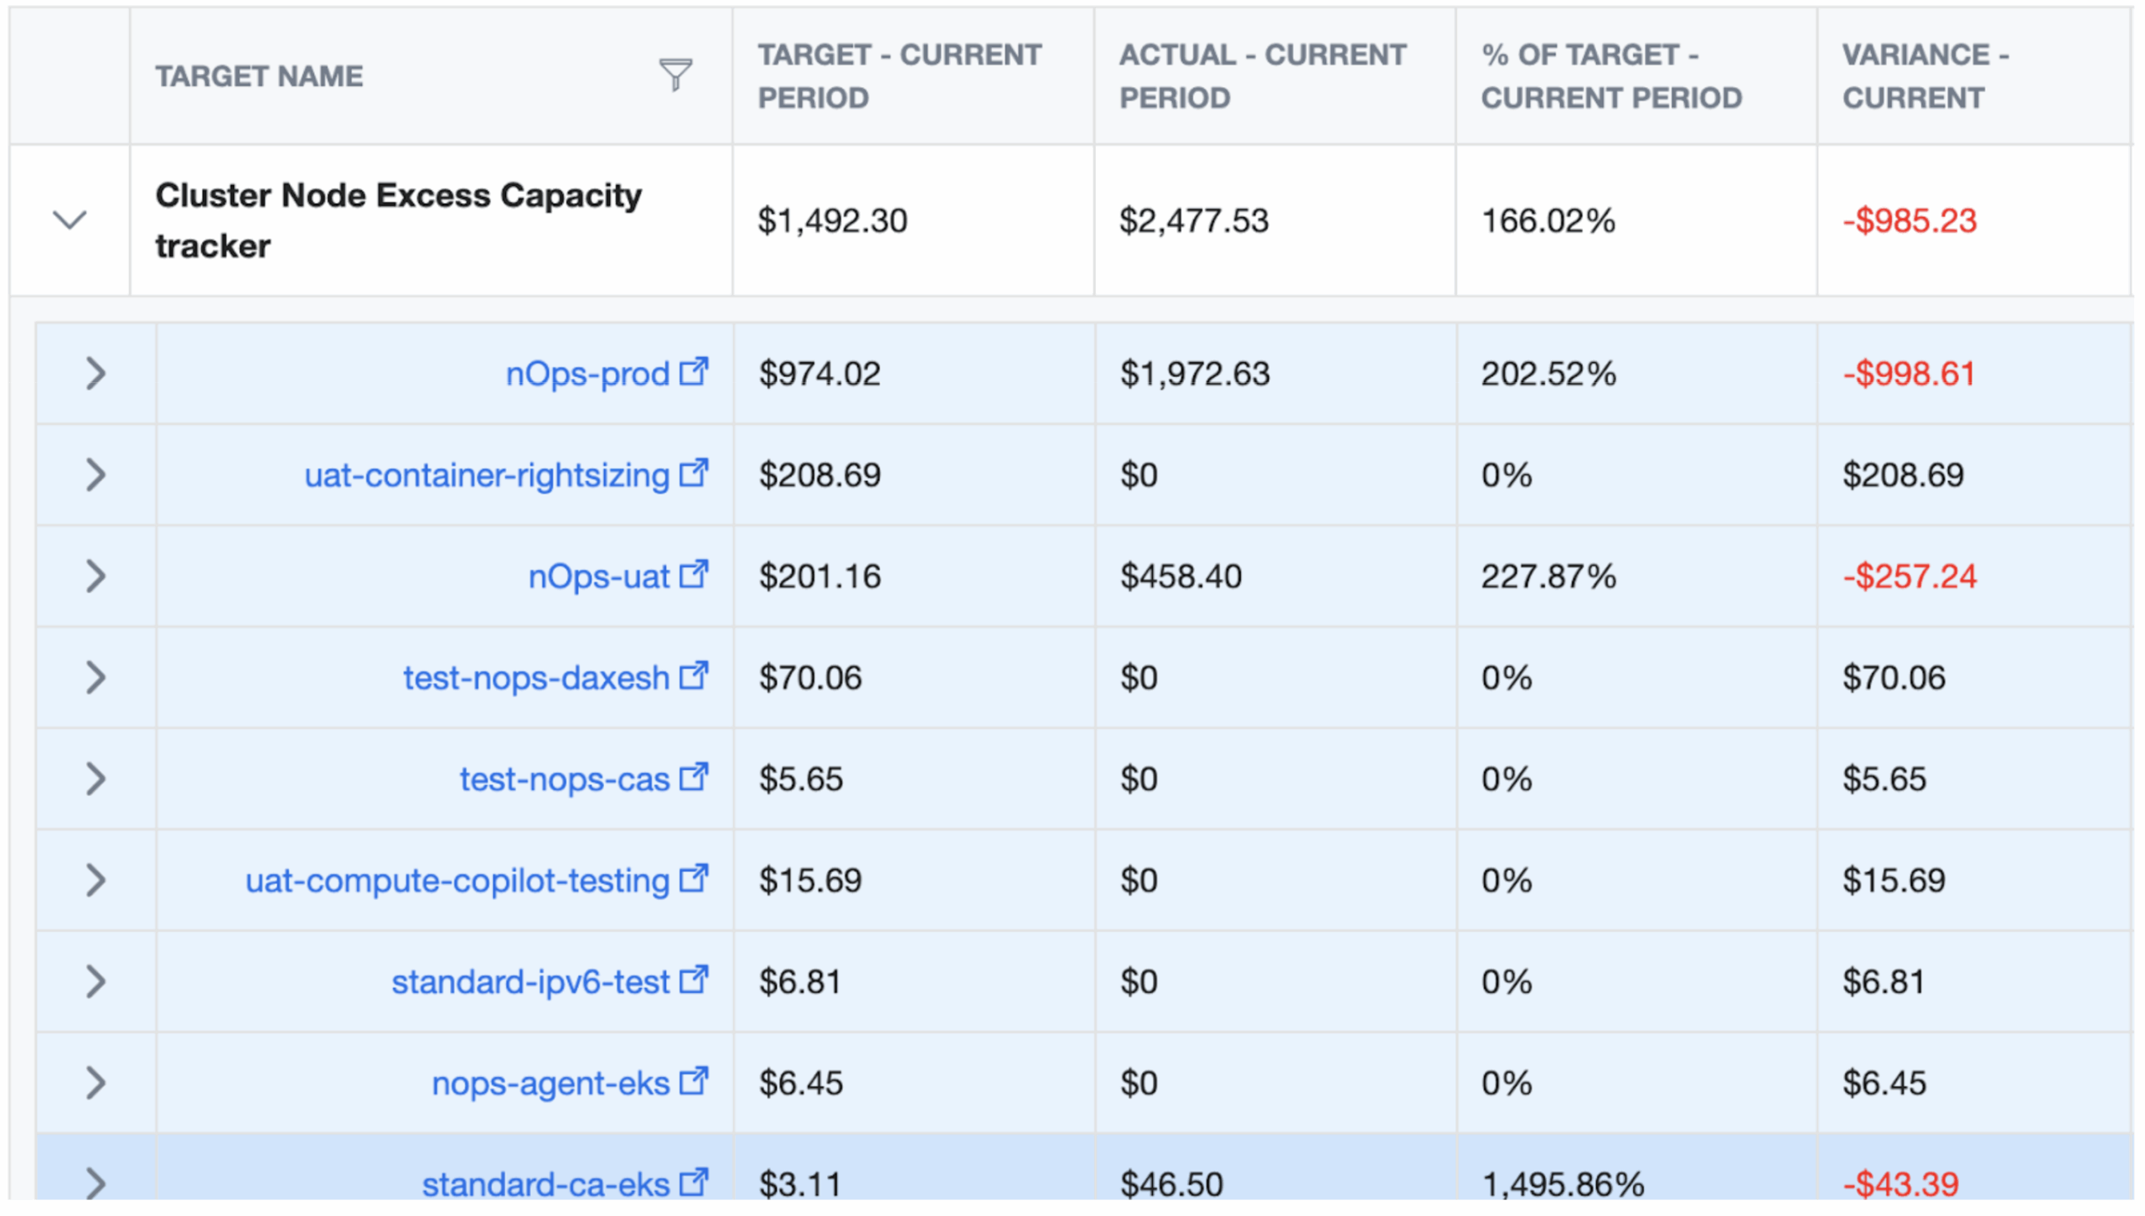Open external link icon beside nops-agent-eks
2145x1216 pixels.
click(x=693, y=1081)
